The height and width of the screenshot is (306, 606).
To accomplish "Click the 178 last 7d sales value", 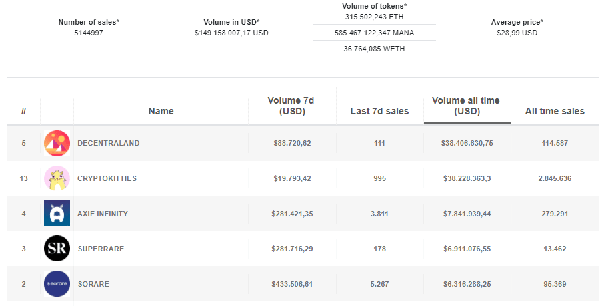I will [x=379, y=249].
